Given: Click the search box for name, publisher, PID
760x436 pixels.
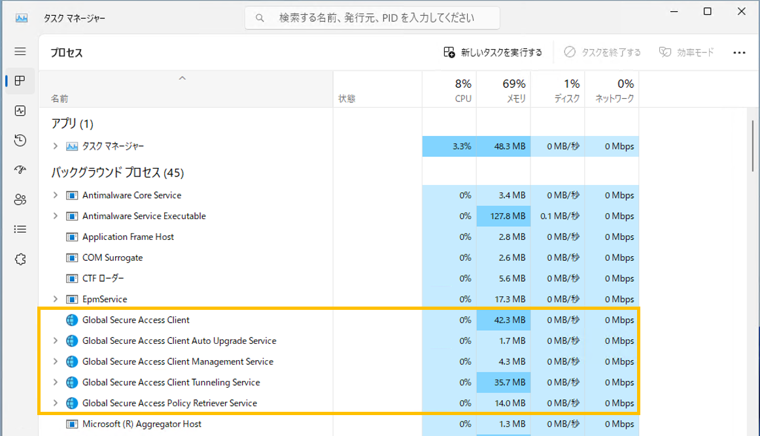Looking at the screenshot, I should pyautogui.click(x=372, y=18).
